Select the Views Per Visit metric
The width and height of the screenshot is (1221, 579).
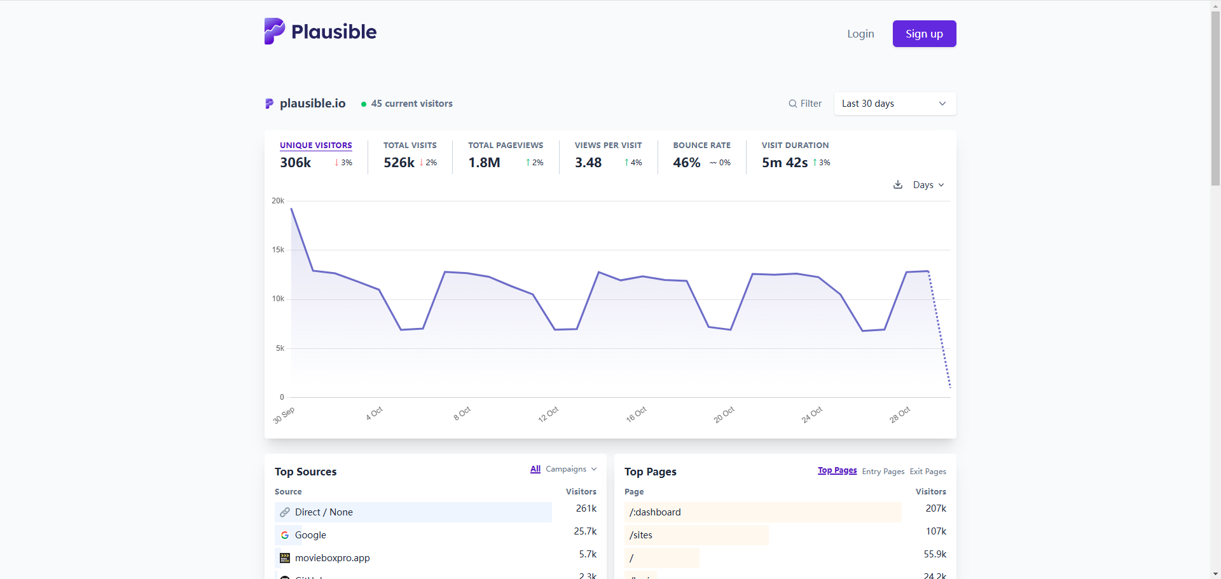click(x=608, y=155)
